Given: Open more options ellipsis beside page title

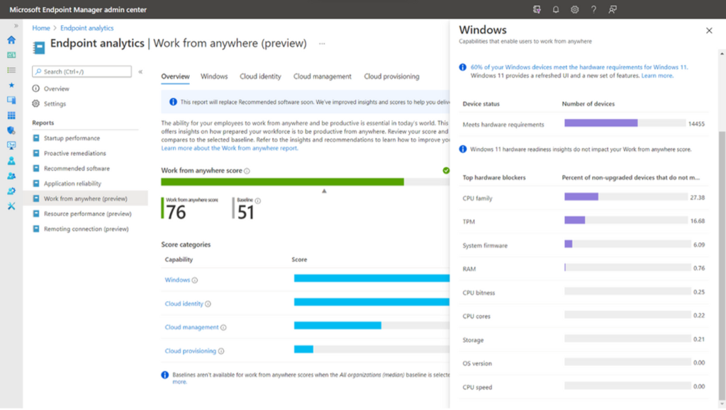Looking at the screenshot, I should pos(322,44).
